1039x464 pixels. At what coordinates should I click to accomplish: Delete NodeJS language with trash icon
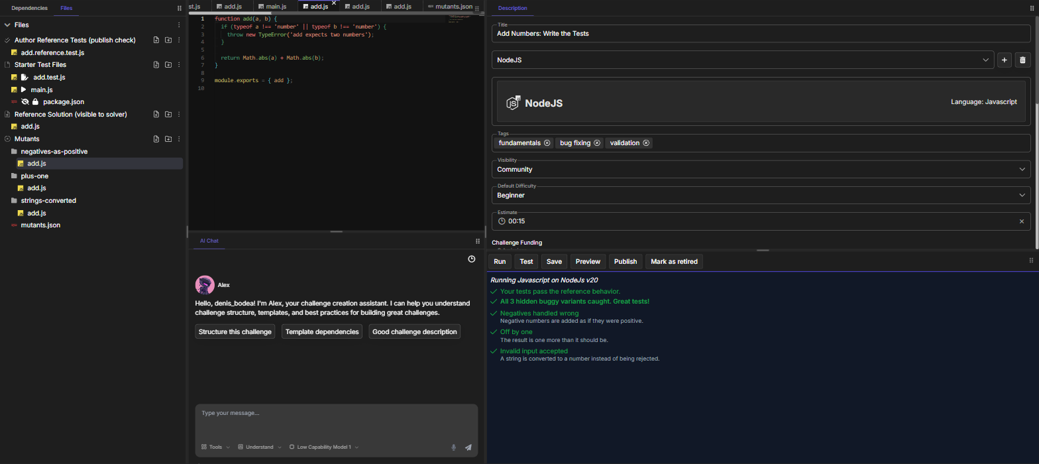click(1022, 60)
